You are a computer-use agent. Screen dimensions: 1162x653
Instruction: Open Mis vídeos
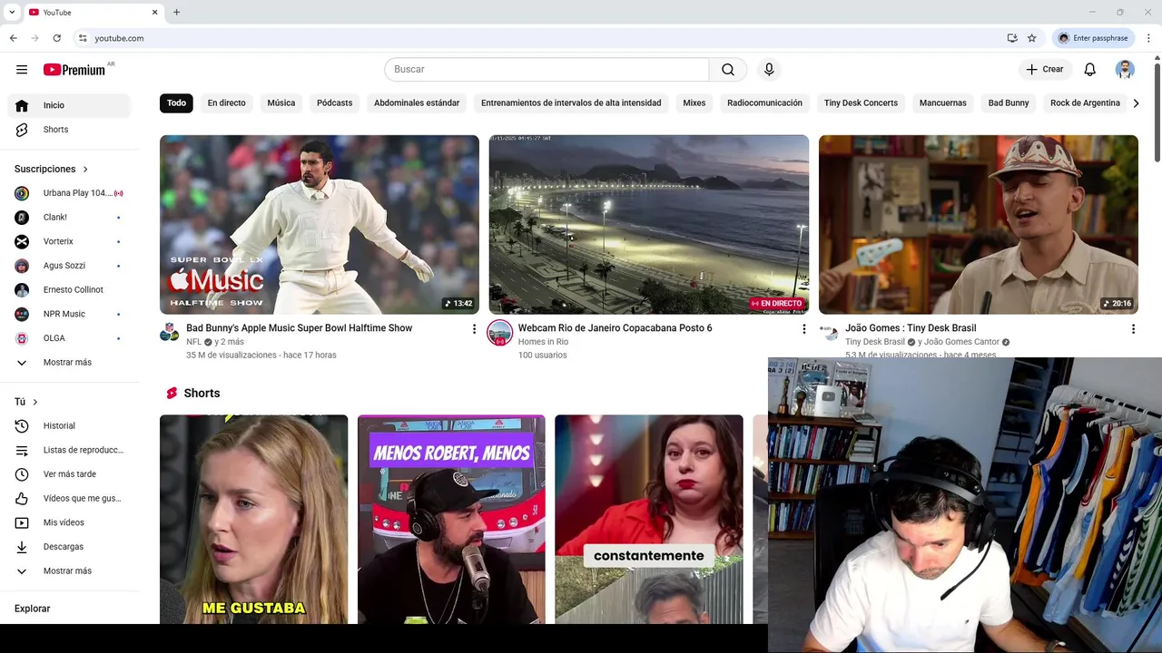point(69,522)
